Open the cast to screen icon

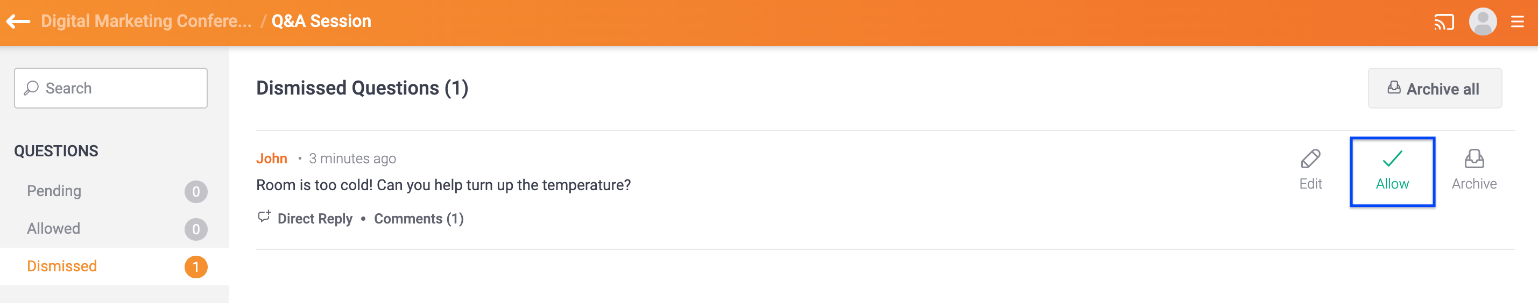click(x=1444, y=23)
